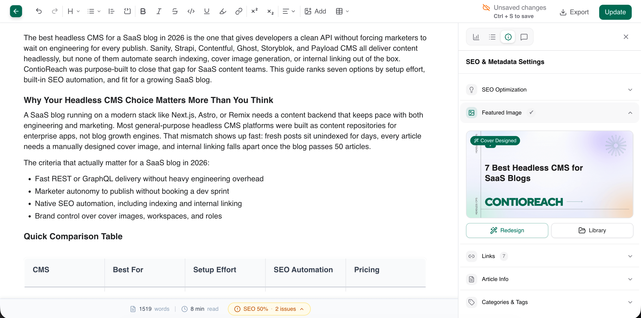Image resolution: width=641 pixels, height=318 pixels.
Task: Click the Featured Image checkmark badge
Action: [531, 112]
